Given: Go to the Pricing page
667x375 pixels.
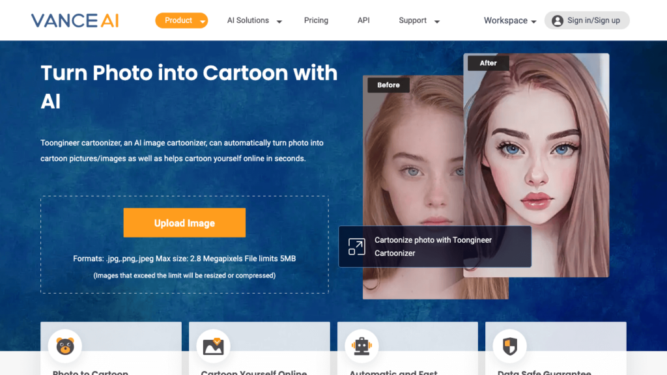Looking at the screenshot, I should pyautogui.click(x=316, y=21).
